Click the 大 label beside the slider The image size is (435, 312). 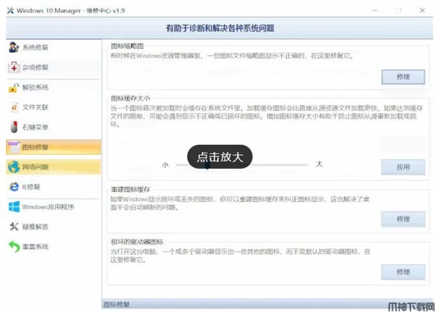[x=319, y=164]
